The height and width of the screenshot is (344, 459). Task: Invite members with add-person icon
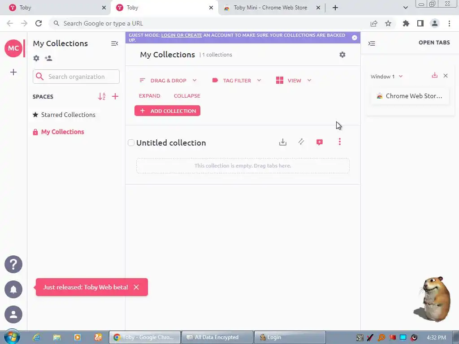[48, 58]
